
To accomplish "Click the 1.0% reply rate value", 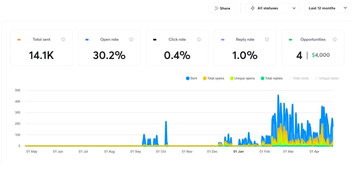I will tap(245, 55).
